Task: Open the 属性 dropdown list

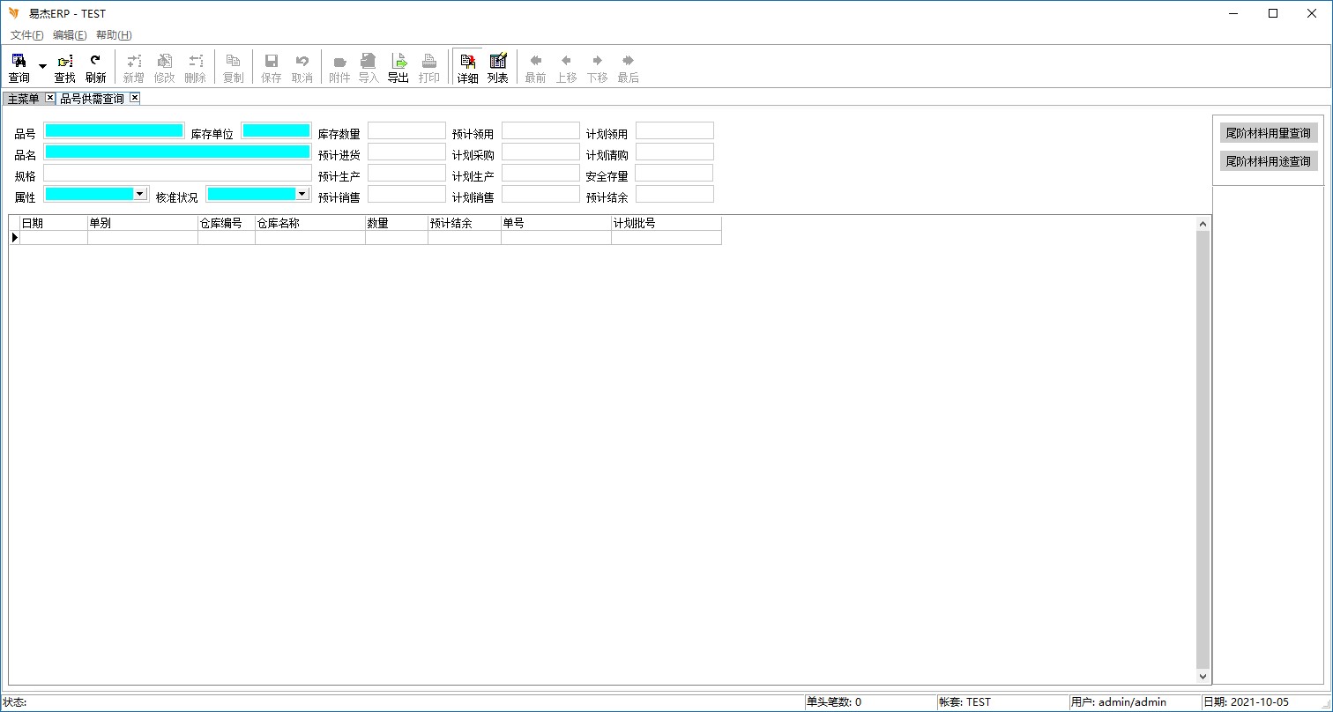Action: point(139,194)
